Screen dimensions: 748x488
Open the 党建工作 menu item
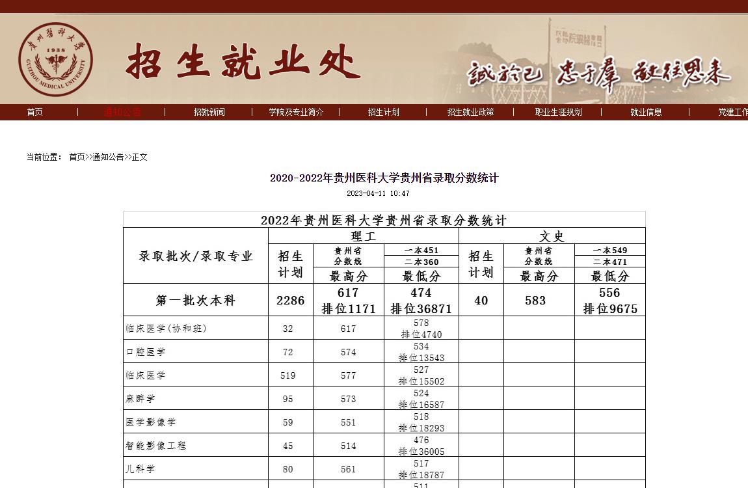pyautogui.click(x=733, y=112)
